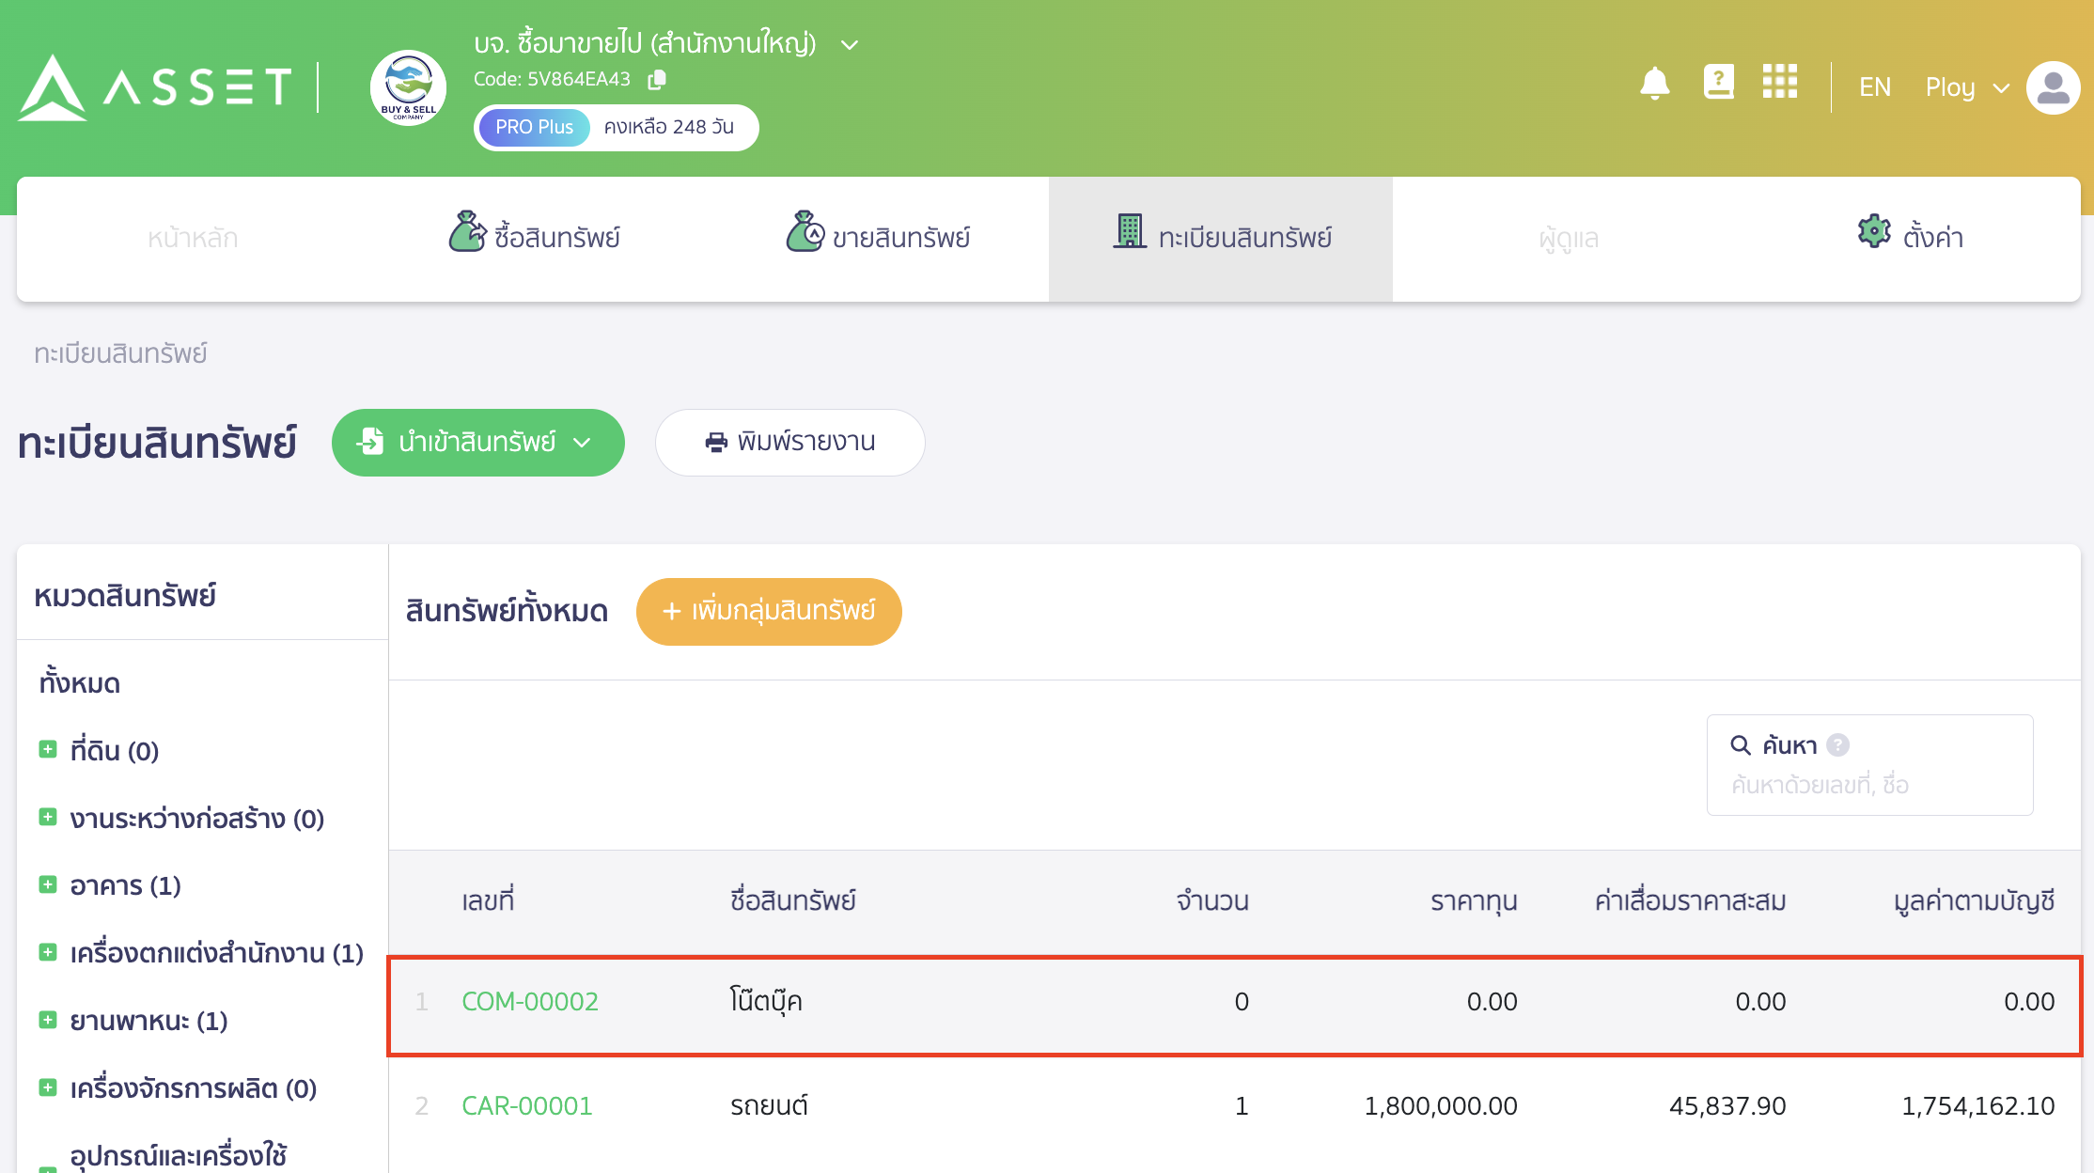The image size is (2094, 1173).
Task: Open the นำเข้าสินทรัพย์ dropdown button
Action: coord(477,443)
